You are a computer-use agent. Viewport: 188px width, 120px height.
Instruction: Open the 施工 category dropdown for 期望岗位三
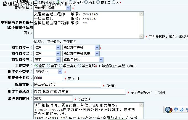tap(58, 60)
